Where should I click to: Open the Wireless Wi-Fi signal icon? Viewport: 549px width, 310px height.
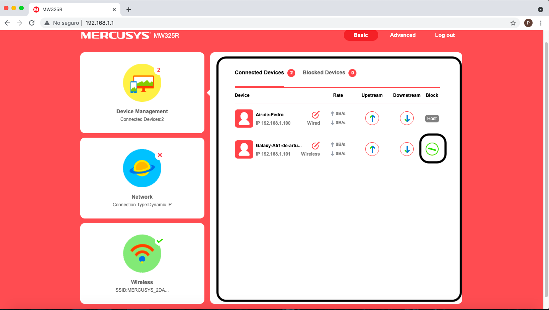tap(142, 254)
